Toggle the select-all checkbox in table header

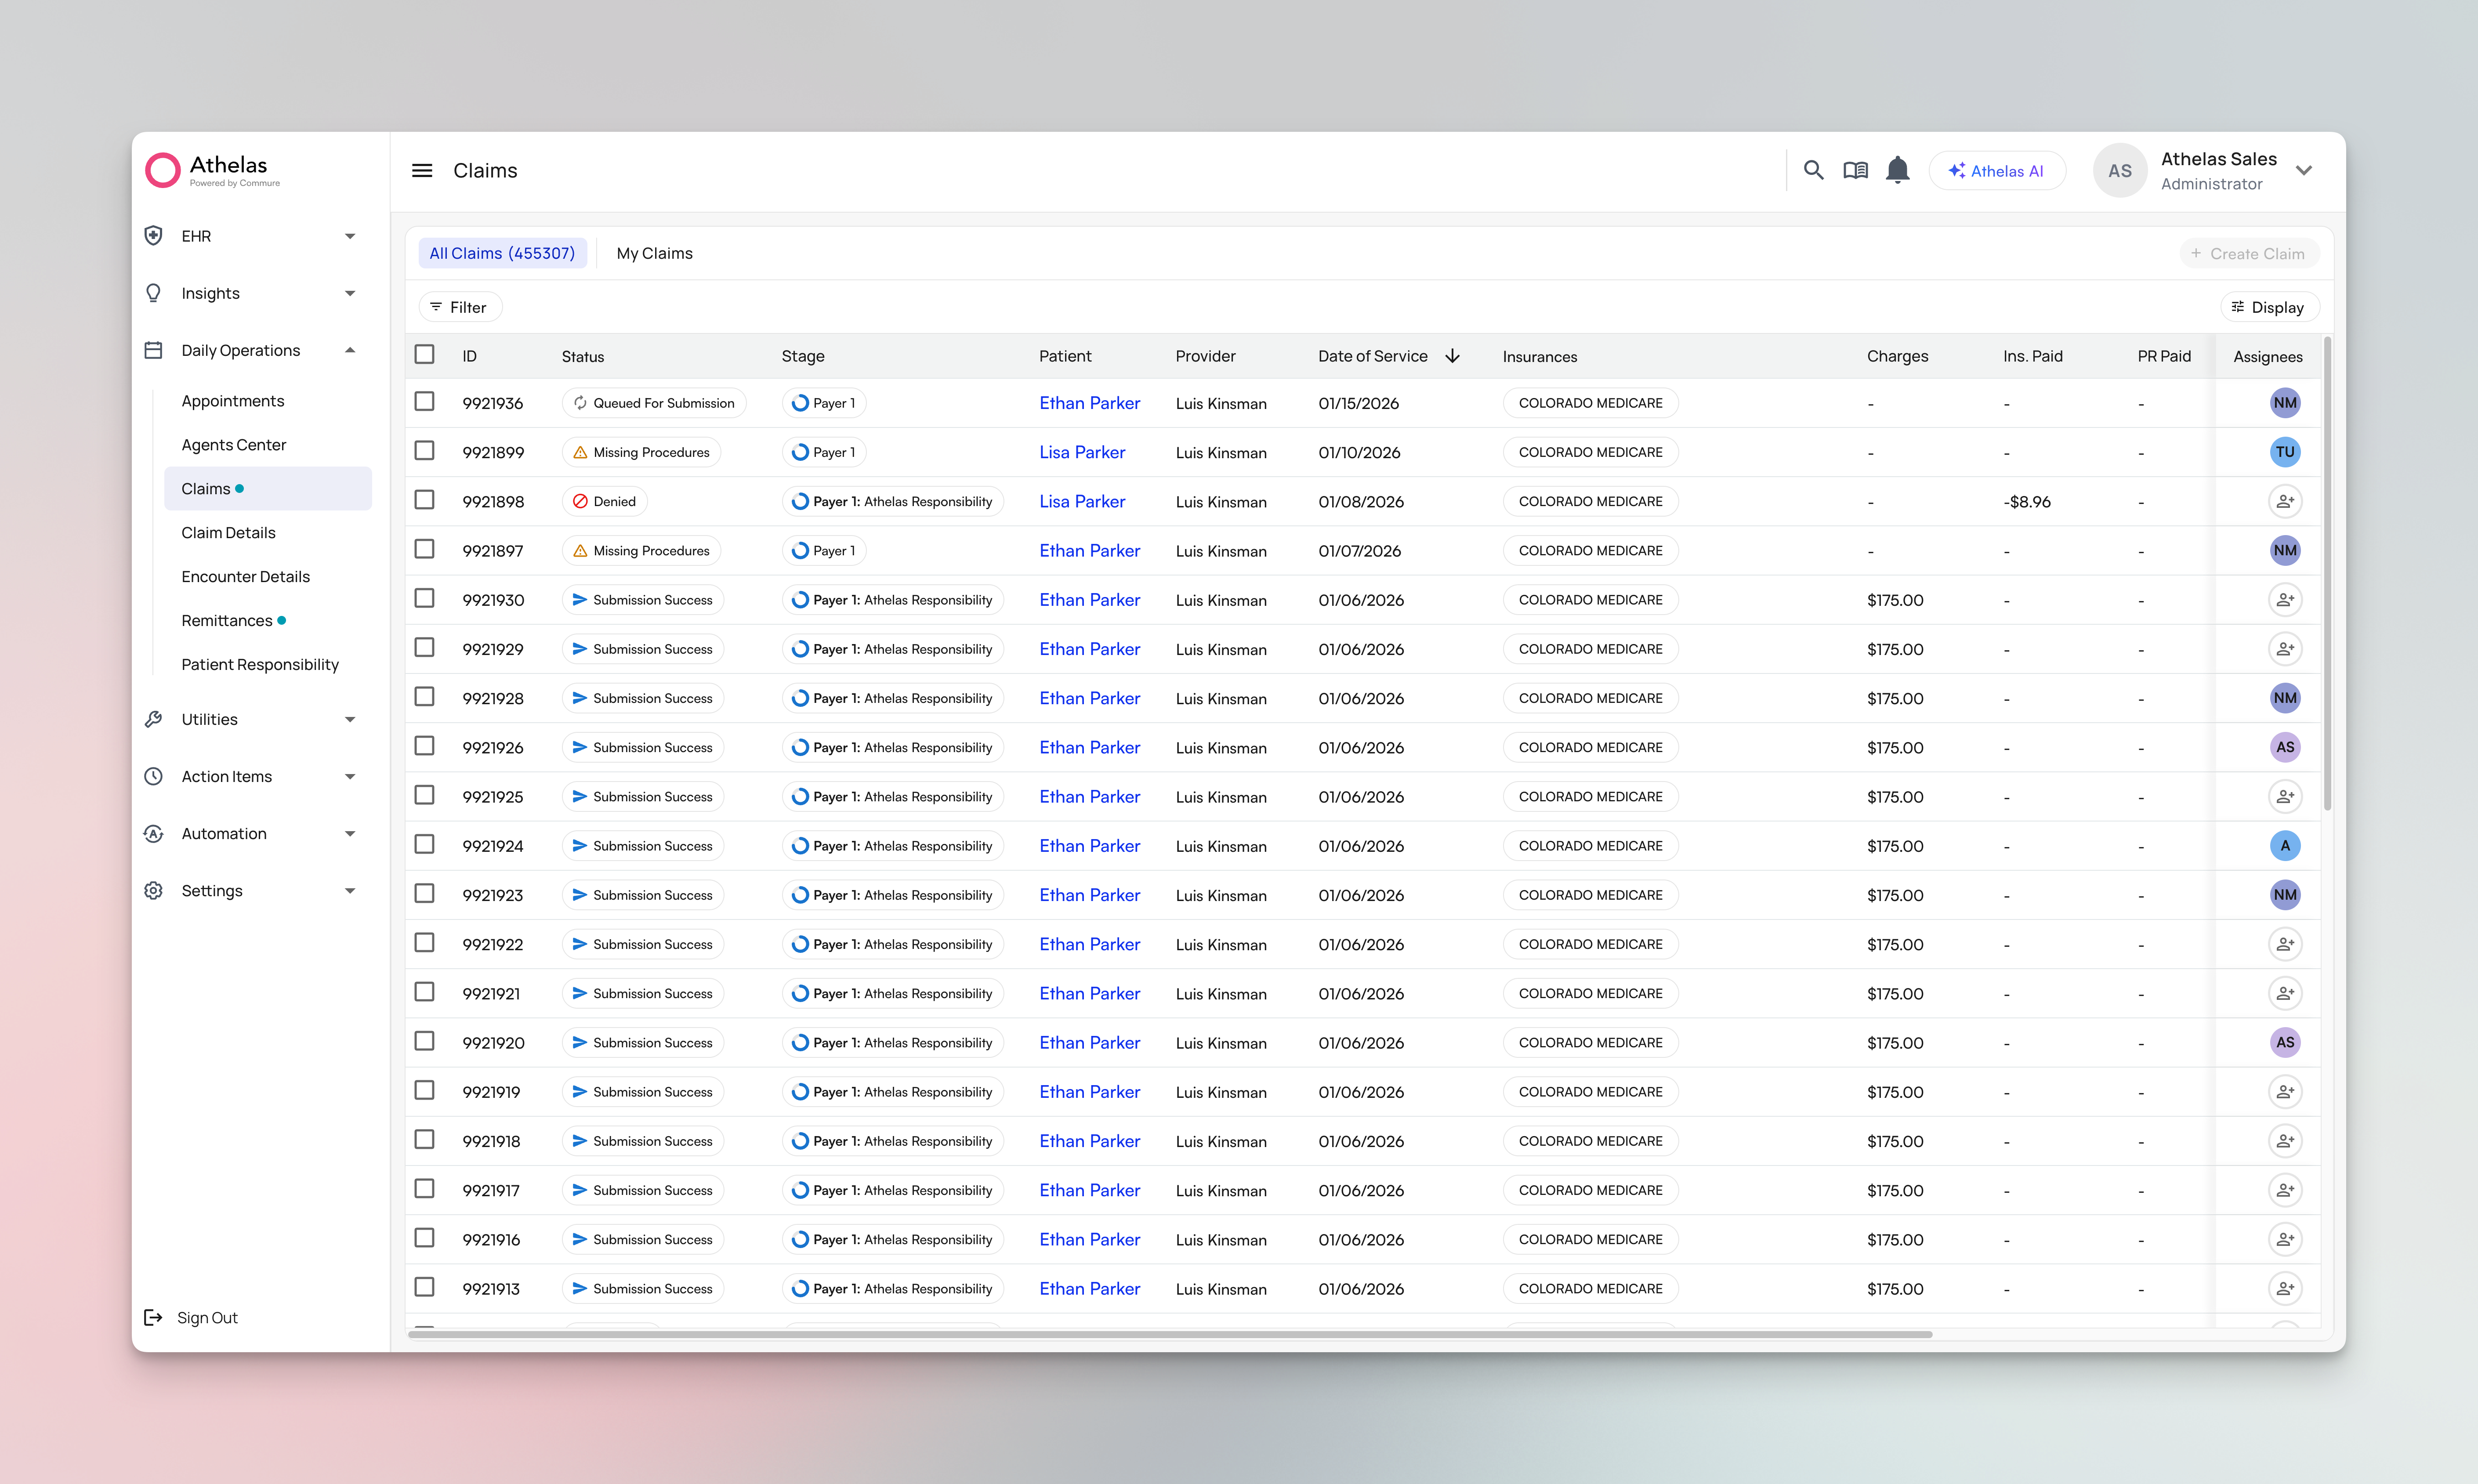(425, 353)
